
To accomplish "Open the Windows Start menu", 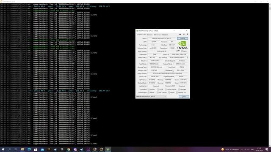I will (3, 149).
